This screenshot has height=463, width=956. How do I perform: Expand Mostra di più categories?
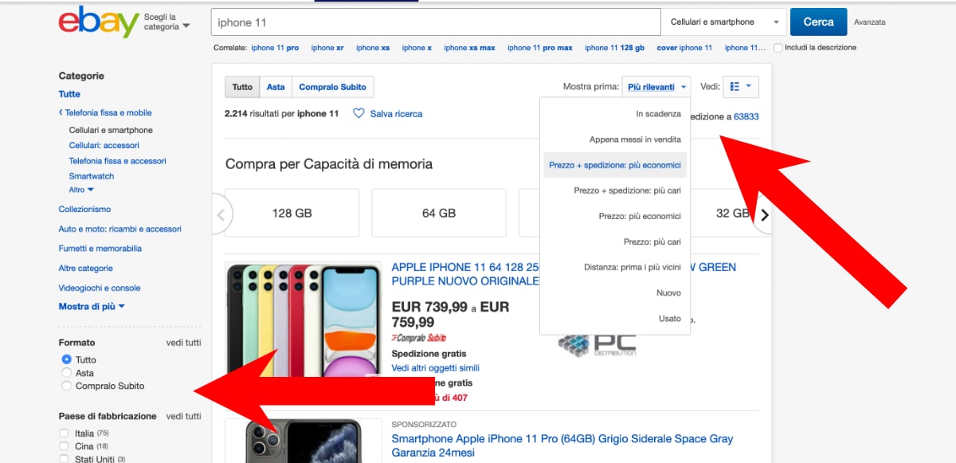[x=92, y=306]
